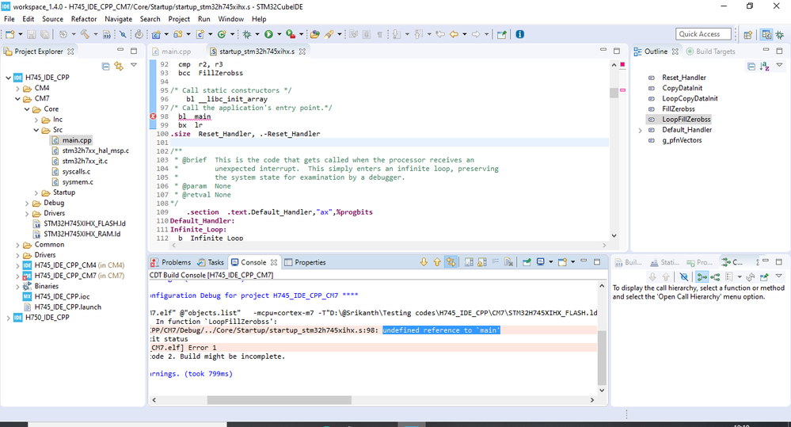Click the Open Perspective icon
Screen dimensions: 791x427
tap(747, 34)
